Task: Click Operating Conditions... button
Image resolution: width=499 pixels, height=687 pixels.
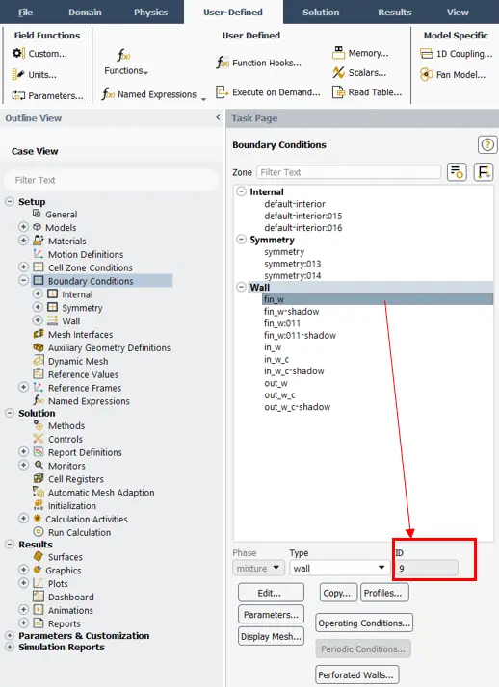Action: 364,623
